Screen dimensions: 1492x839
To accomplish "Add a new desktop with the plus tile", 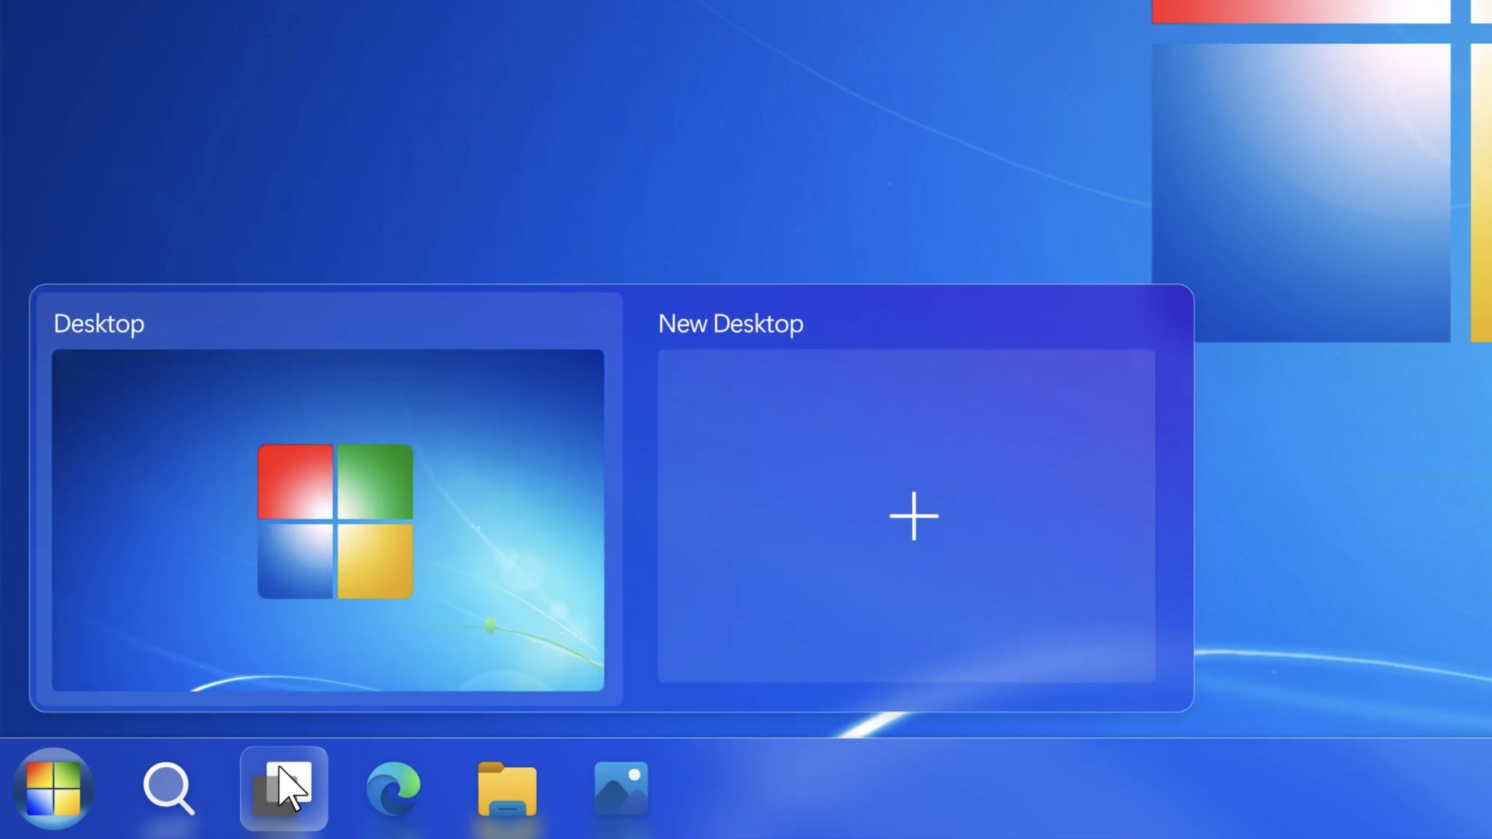I will pos(906,516).
